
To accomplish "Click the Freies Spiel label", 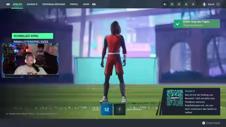I will (213, 123).
